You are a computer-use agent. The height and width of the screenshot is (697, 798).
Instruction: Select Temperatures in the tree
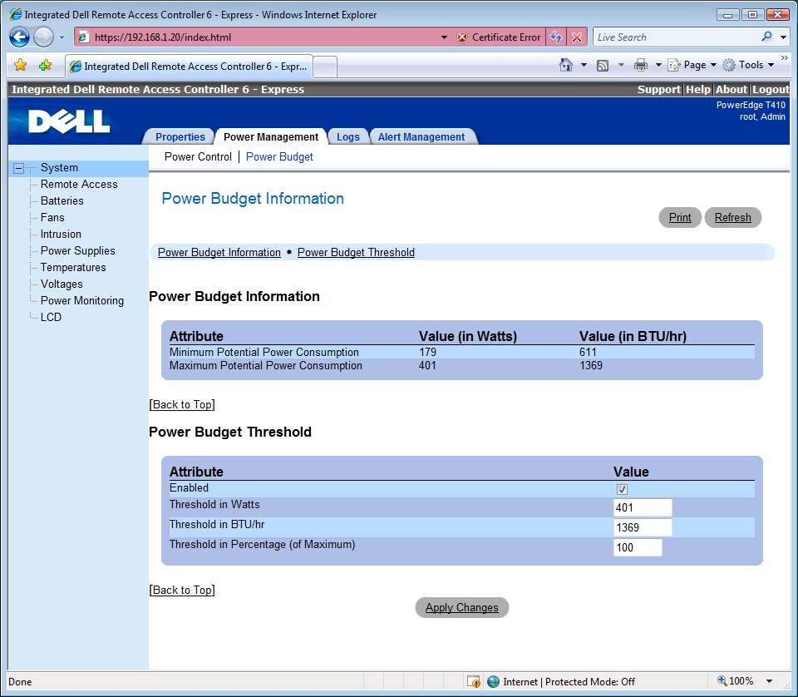[x=73, y=267]
